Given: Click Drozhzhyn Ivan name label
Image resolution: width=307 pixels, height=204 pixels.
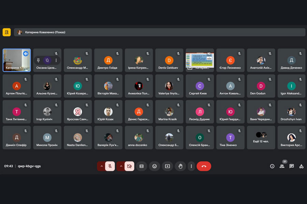Looking at the screenshot, I should click(291, 119).
